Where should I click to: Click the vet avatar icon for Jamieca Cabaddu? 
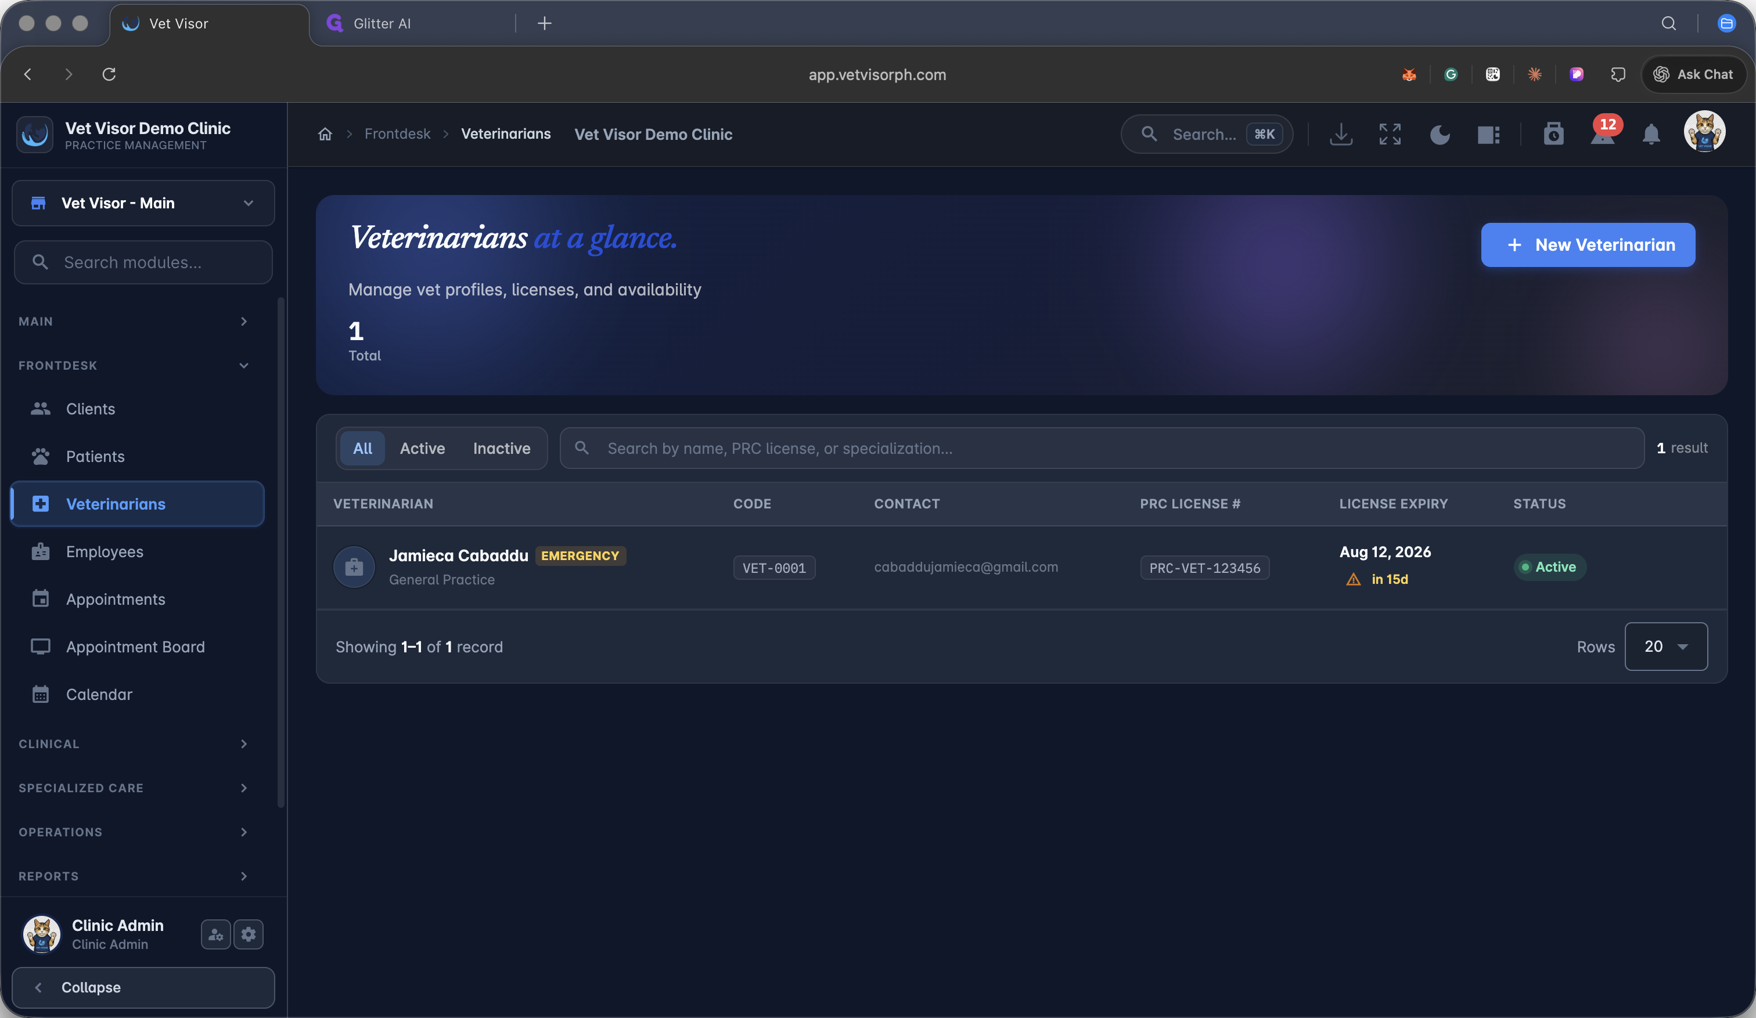pos(354,567)
